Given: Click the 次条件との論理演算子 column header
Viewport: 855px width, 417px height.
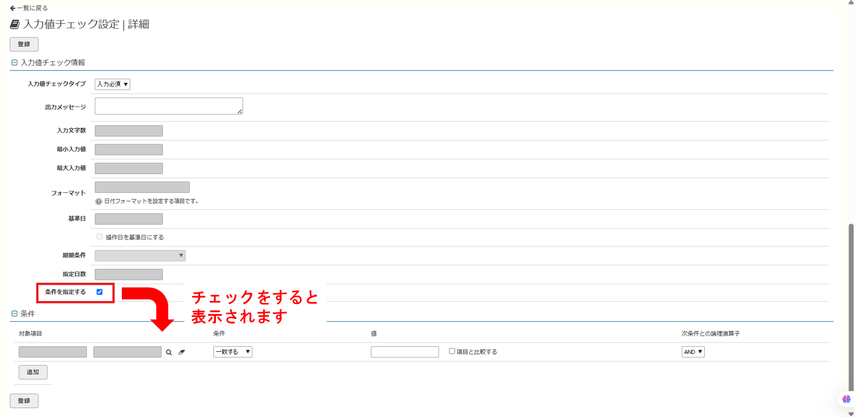Looking at the screenshot, I should click(x=711, y=334).
